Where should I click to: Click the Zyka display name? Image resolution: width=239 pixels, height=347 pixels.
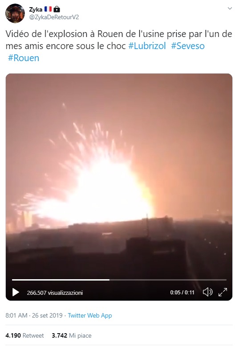[36, 9]
